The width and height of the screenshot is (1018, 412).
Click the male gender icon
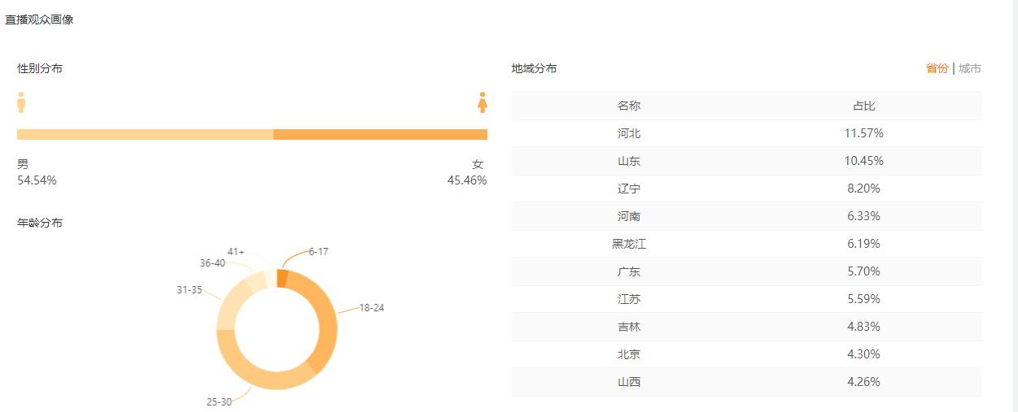(x=21, y=102)
